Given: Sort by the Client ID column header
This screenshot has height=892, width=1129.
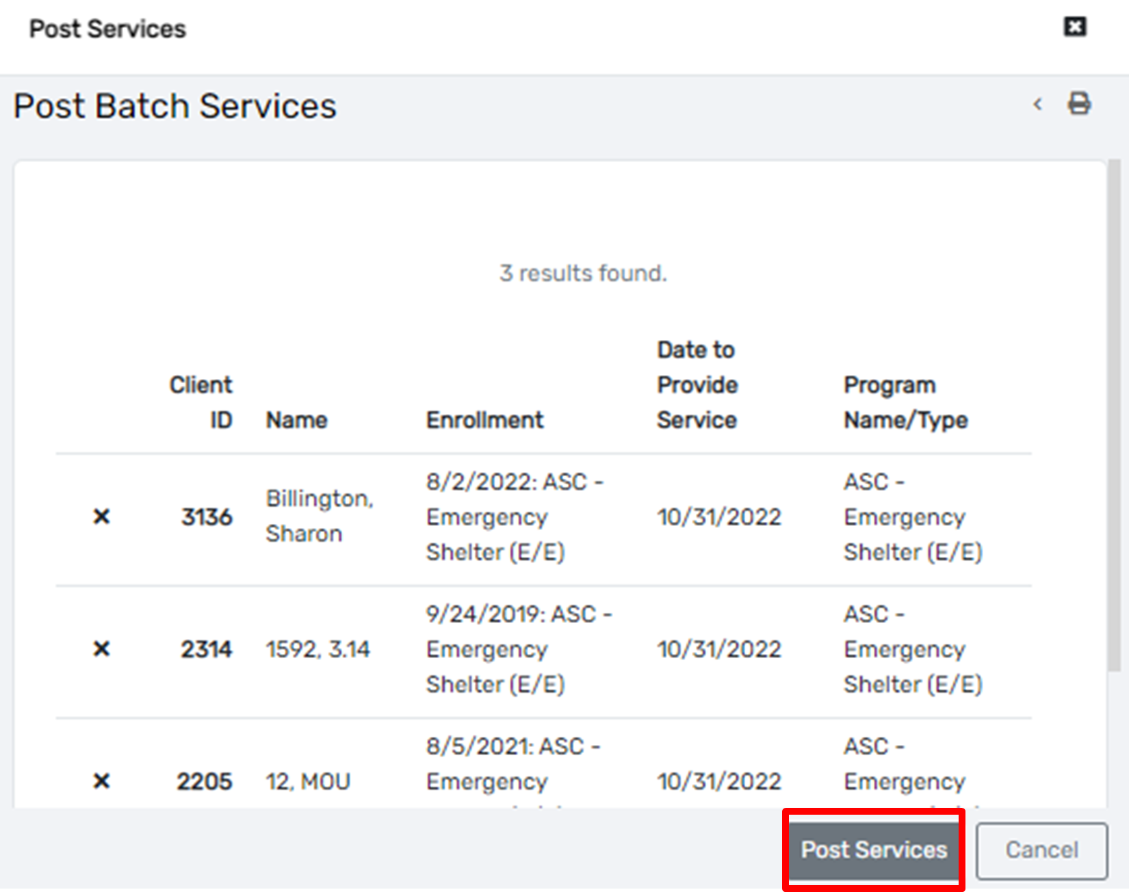Looking at the screenshot, I should 201,402.
